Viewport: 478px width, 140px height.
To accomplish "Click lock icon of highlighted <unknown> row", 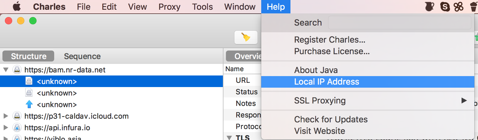I will point(29,81).
